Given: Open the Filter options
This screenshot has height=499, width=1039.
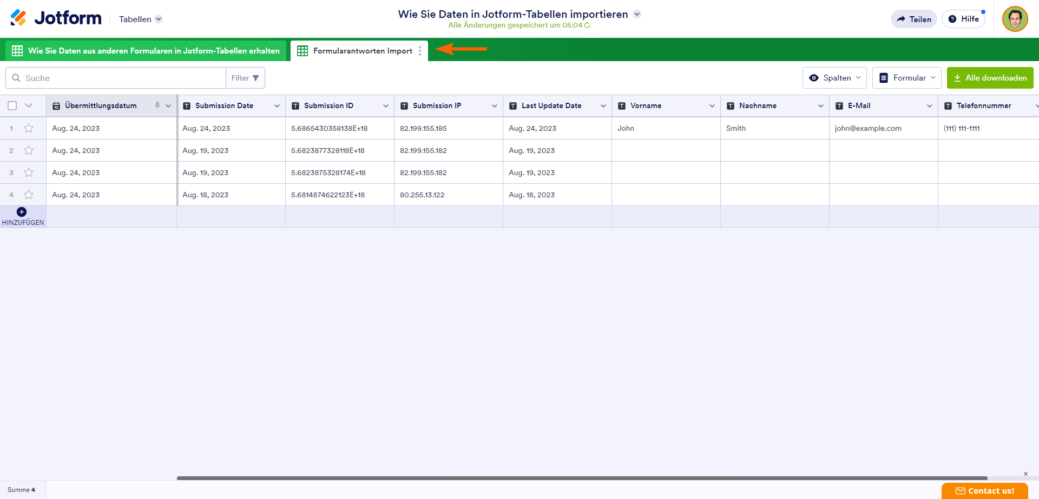Looking at the screenshot, I should [245, 78].
